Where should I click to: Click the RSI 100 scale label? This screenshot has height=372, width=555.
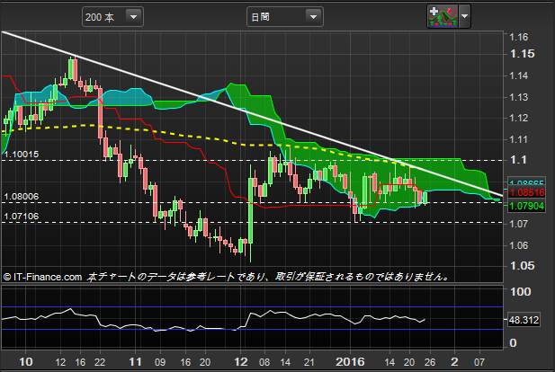[520, 292]
